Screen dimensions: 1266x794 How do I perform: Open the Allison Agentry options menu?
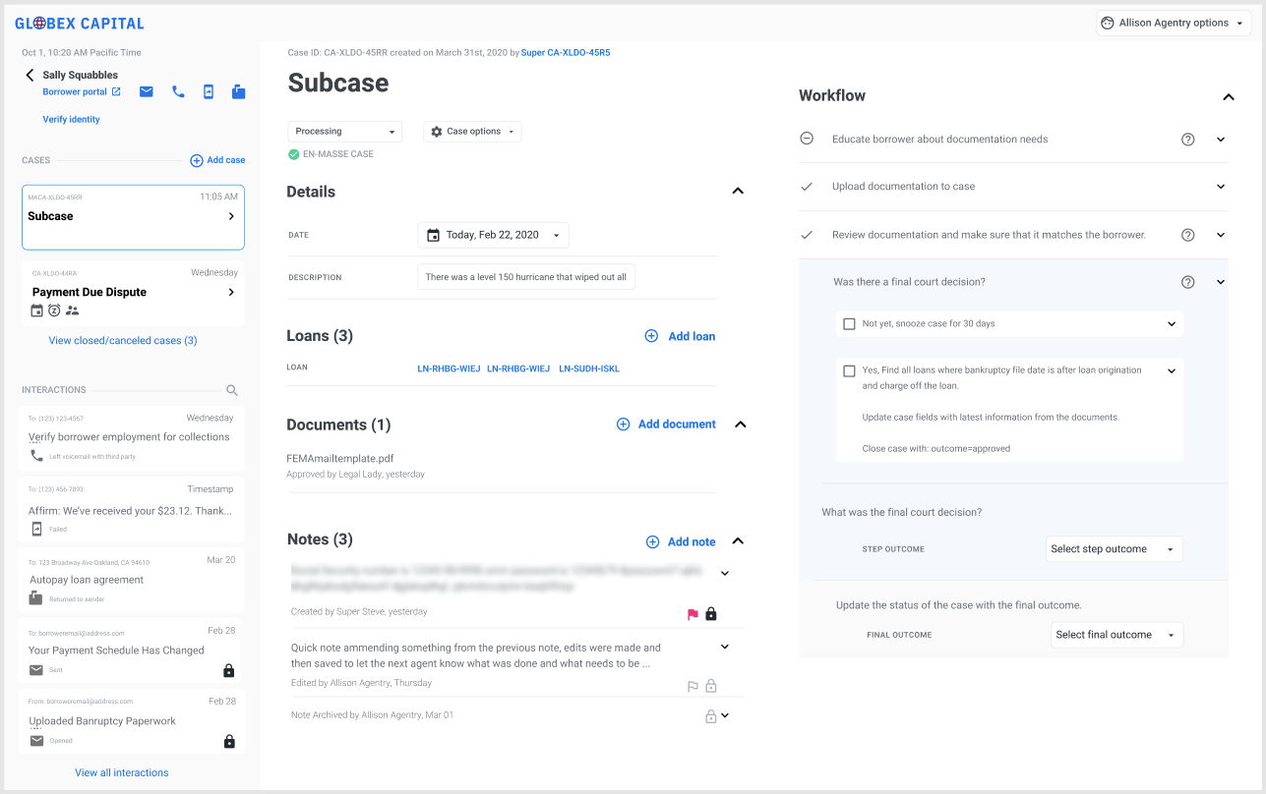(x=1173, y=24)
